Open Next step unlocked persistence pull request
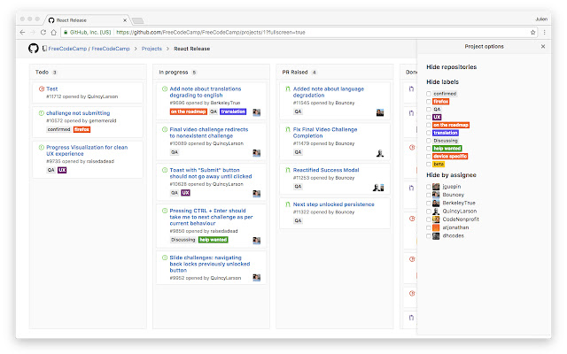This screenshot has width=567, height=354. point(333,204)
